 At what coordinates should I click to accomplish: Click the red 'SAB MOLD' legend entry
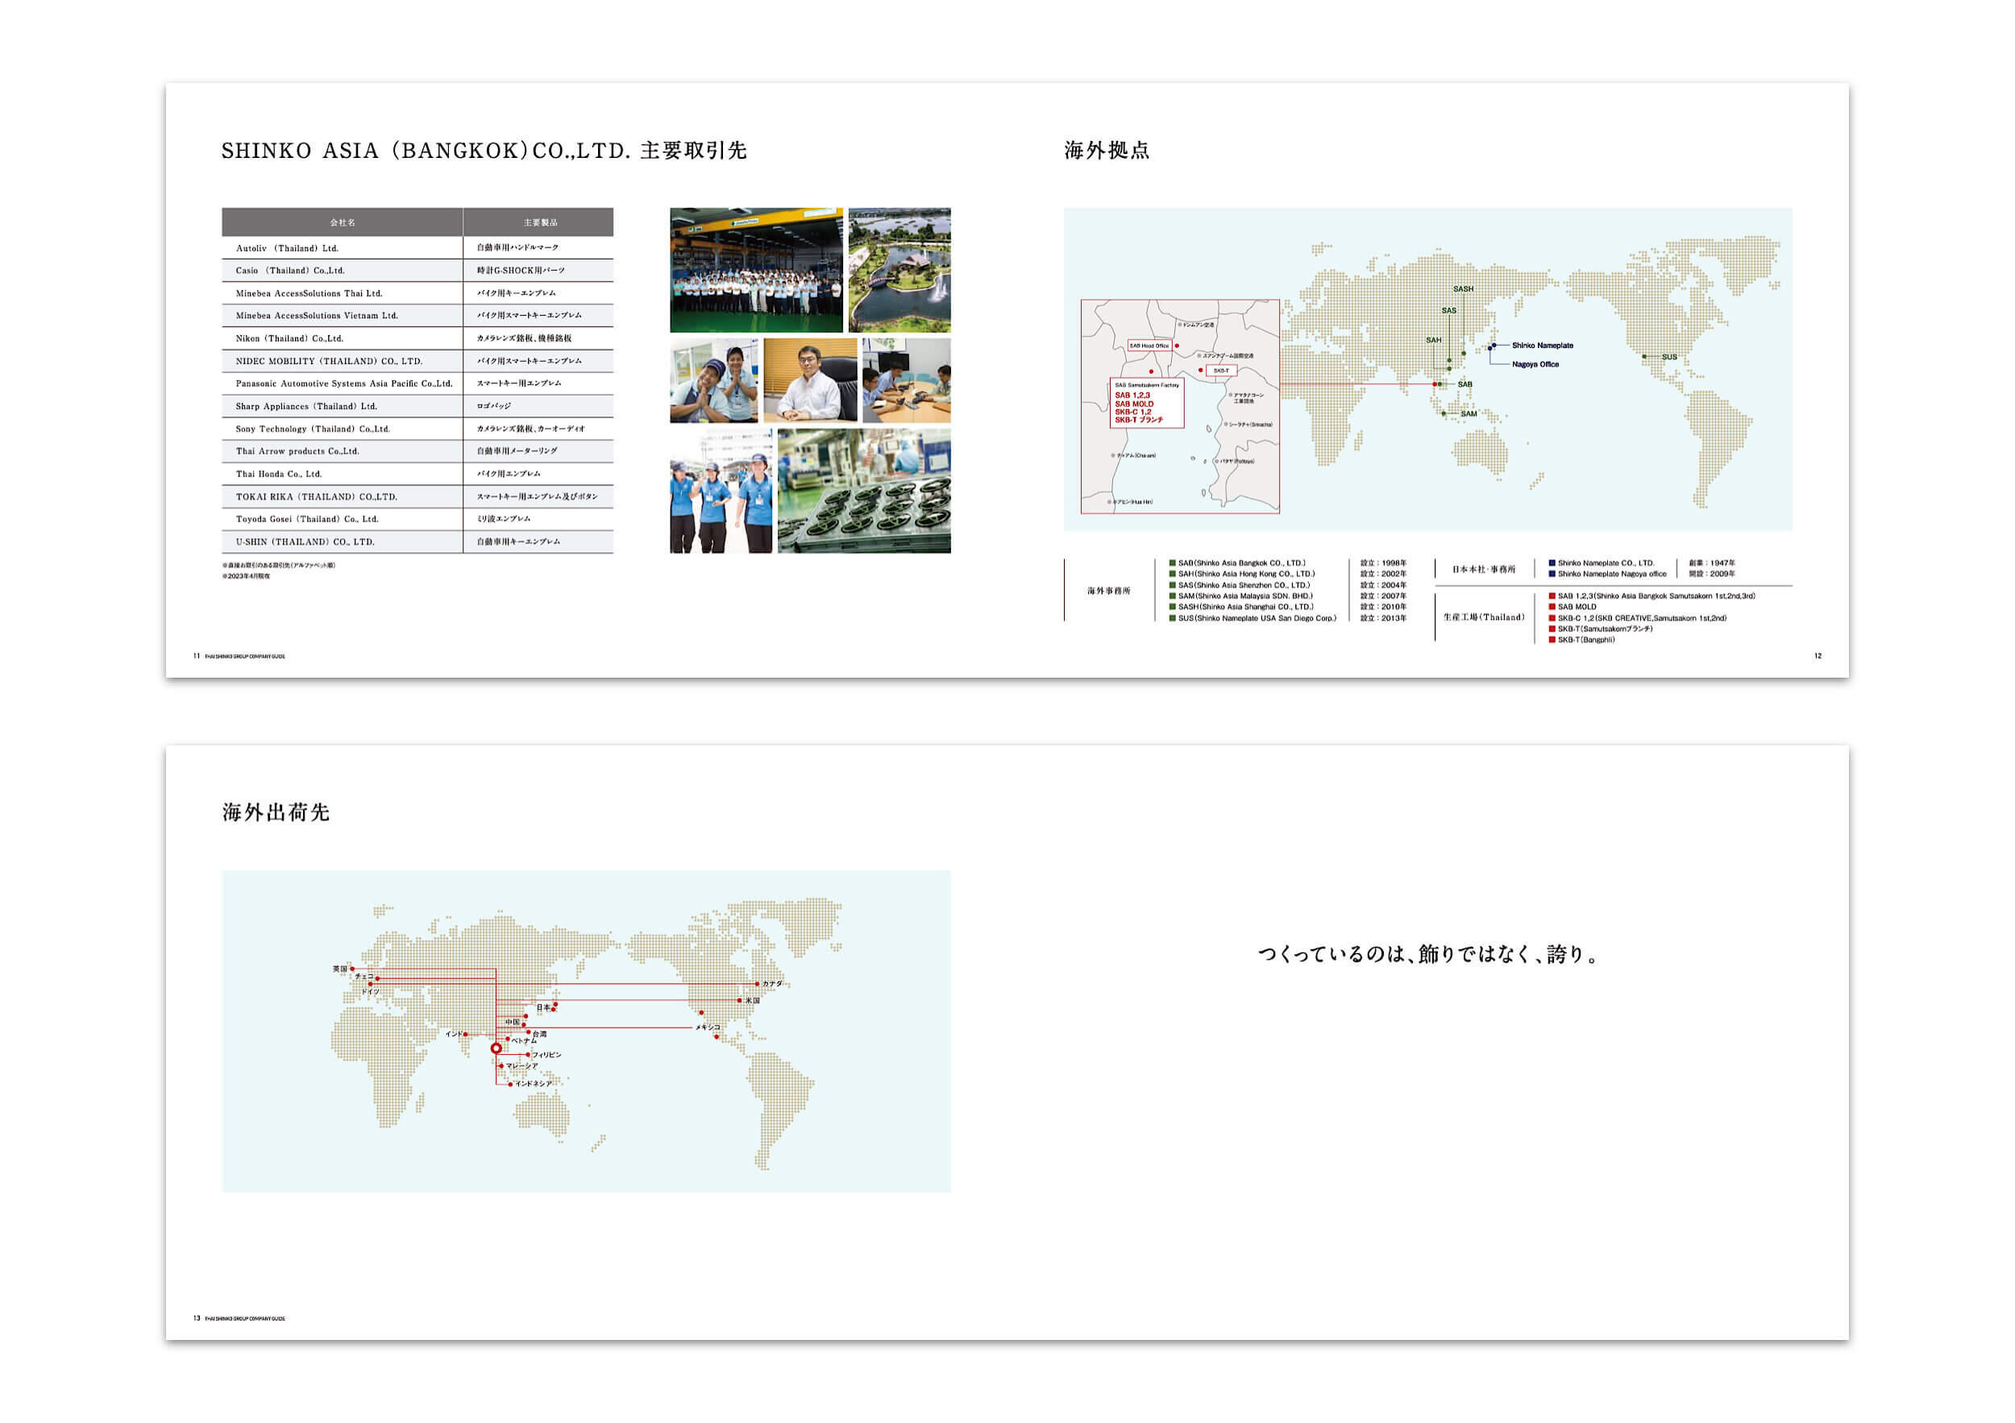pyautogui.click(x=1573, y=607)
